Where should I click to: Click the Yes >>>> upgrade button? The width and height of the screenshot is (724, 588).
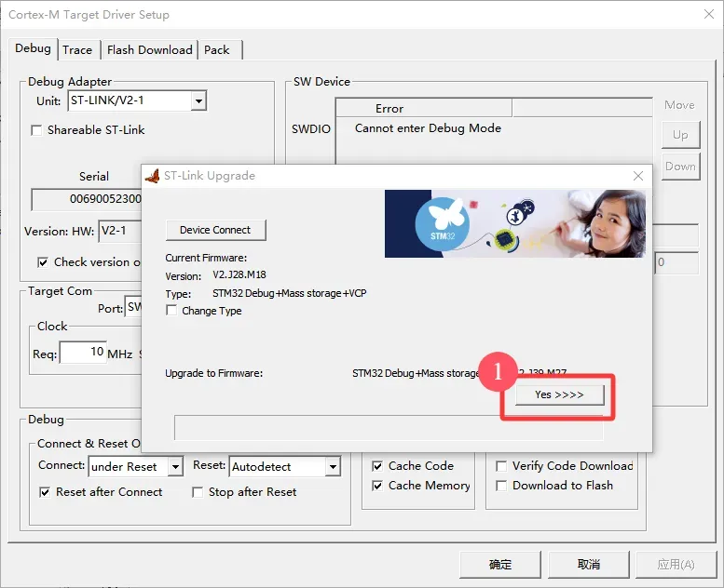pyautogui.click(x=559, y=394)
